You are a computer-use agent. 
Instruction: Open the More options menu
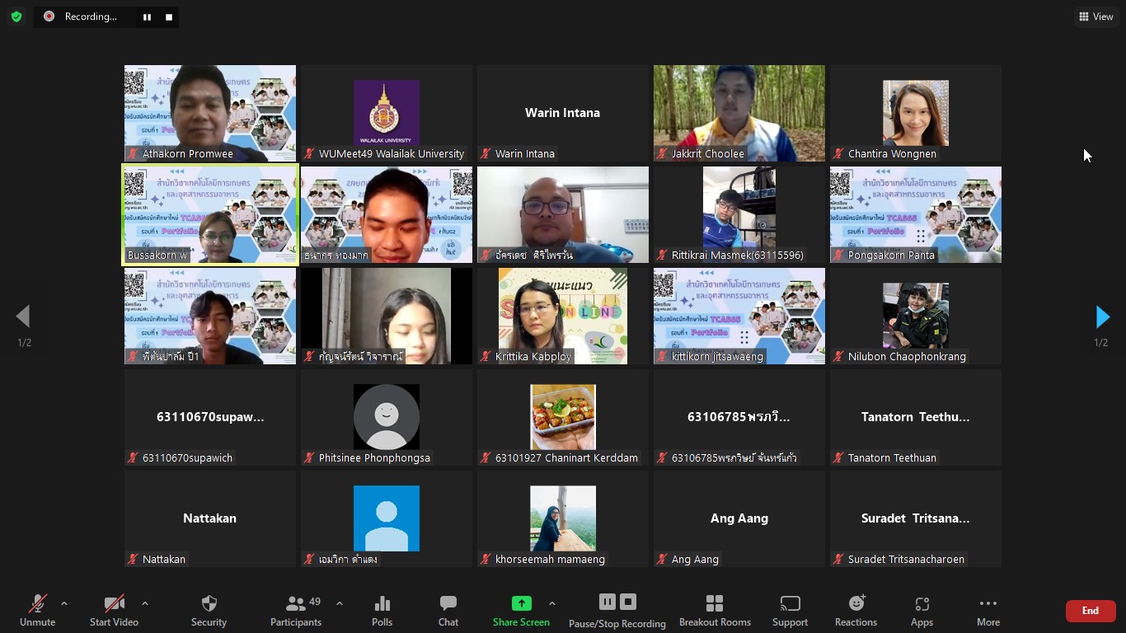(988, 604)
